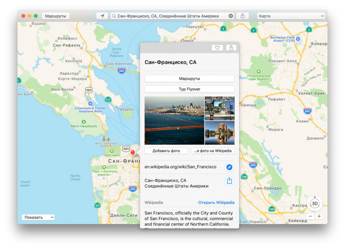Click the Лафайет label

click(276, 99)
